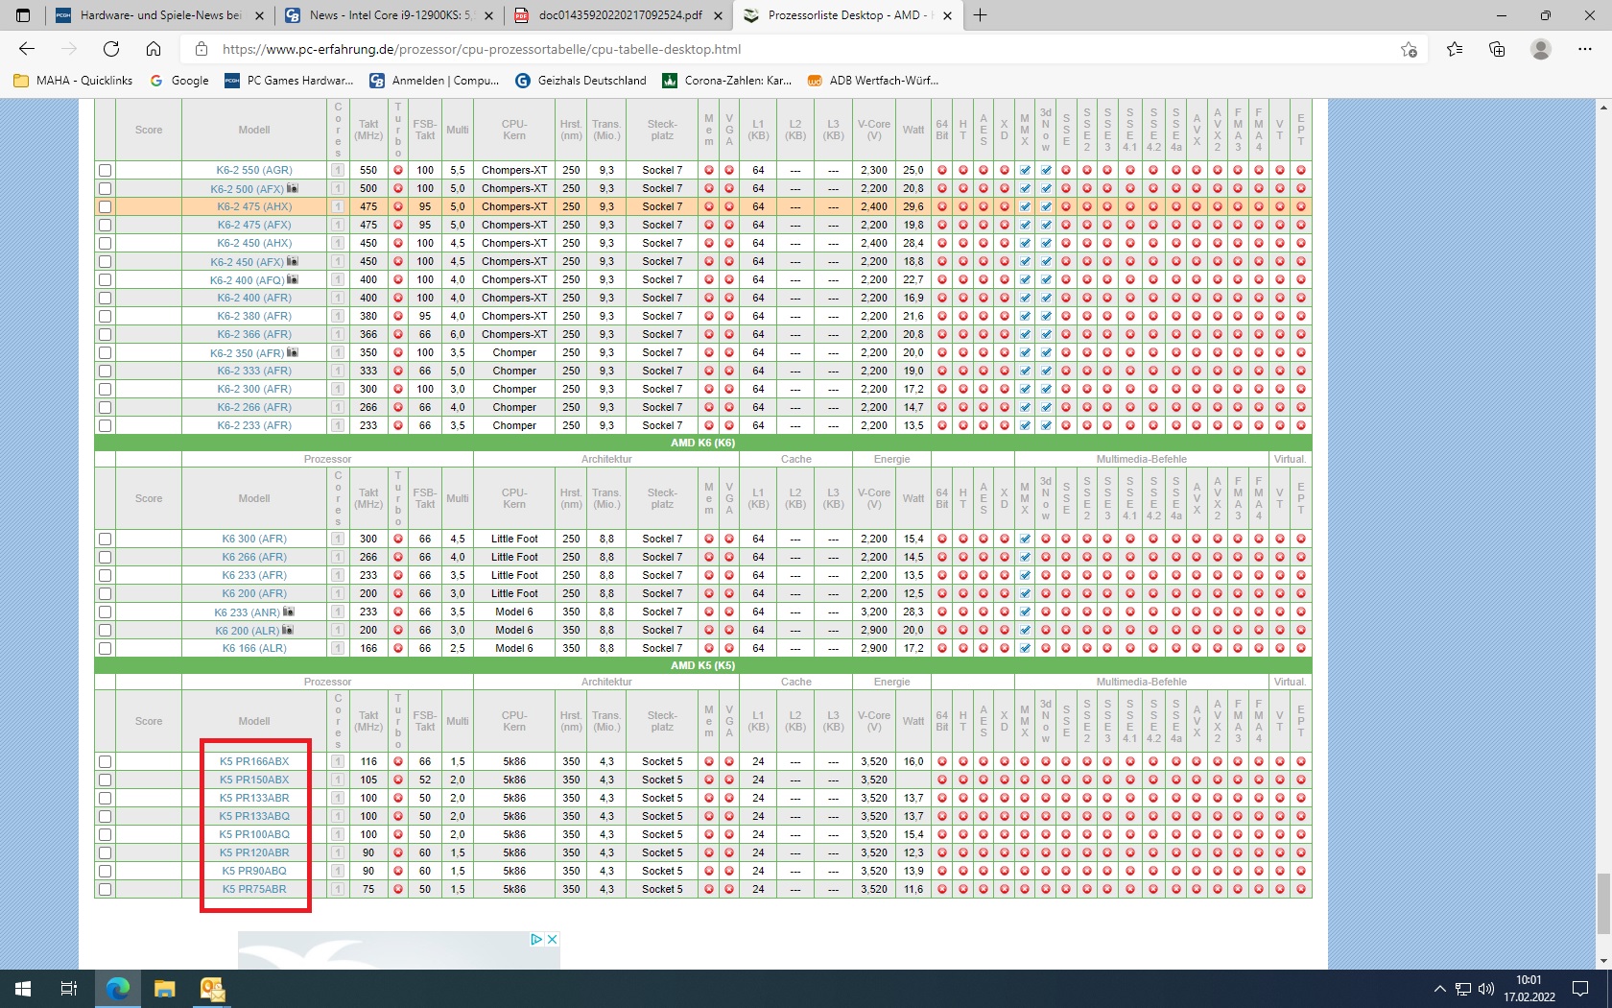1612x1008 pixels.
Task: Click the scrollbar down arrow
Action: (x=1603, y=961)
